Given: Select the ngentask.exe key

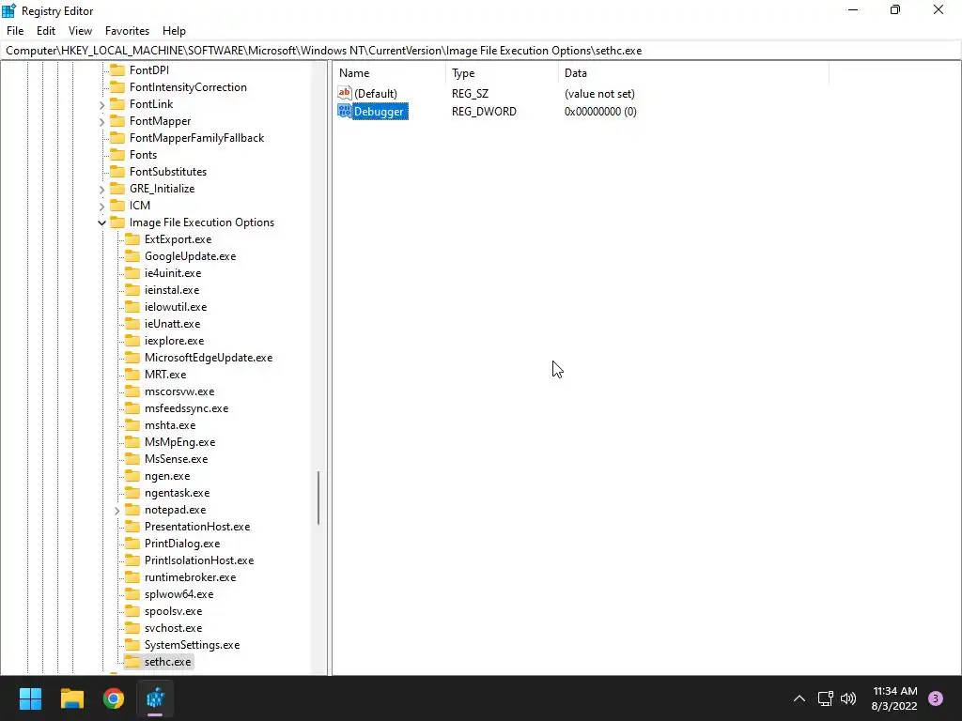Looking at the screenshot, I should 177,493.
